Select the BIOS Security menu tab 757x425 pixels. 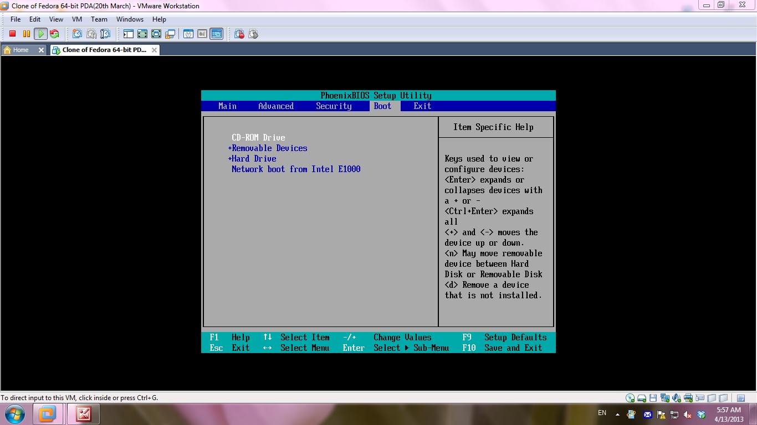(x=334, y=106)
